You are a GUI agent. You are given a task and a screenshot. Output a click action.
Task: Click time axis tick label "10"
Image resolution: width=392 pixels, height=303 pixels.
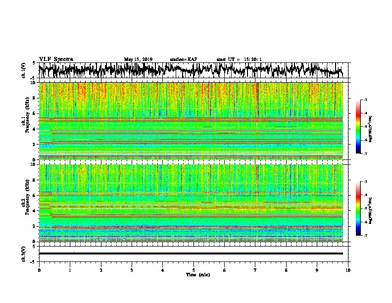(348, 270)
